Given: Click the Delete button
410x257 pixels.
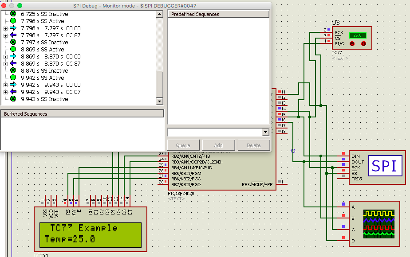Looking at the screenshot, I should (x=254, y=144).
